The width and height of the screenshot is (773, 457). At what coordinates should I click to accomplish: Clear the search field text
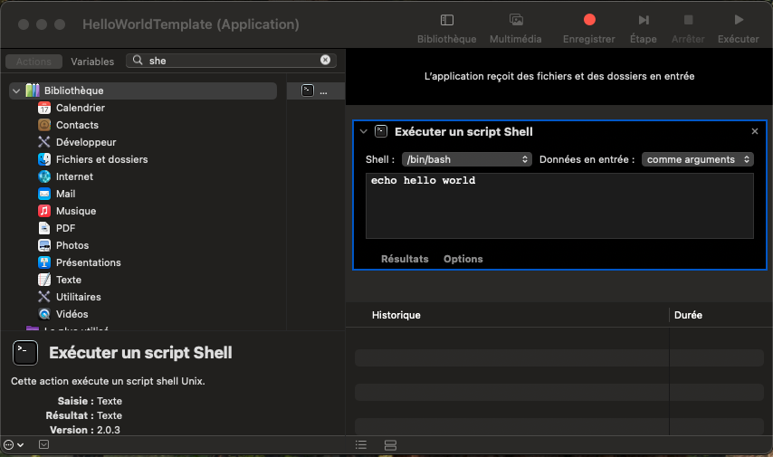(325, 61)
